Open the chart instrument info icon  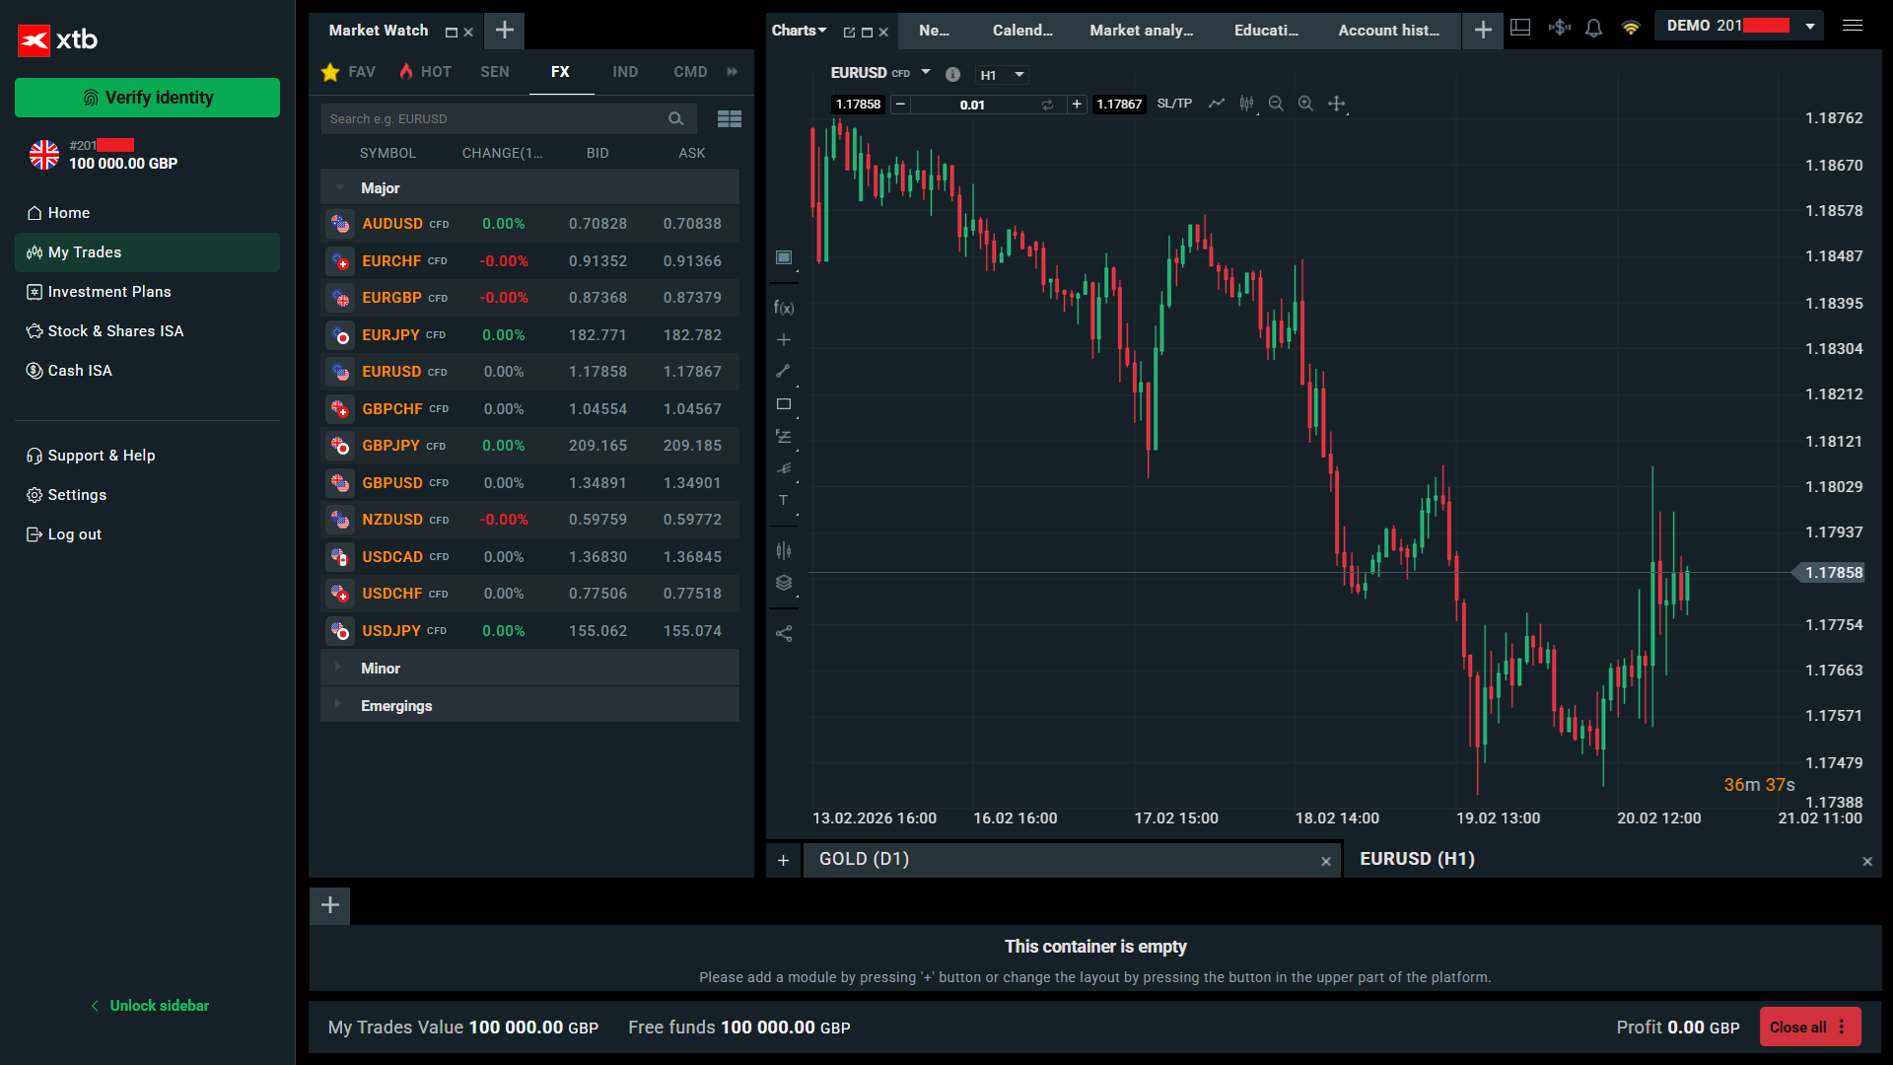pos(952,74)
